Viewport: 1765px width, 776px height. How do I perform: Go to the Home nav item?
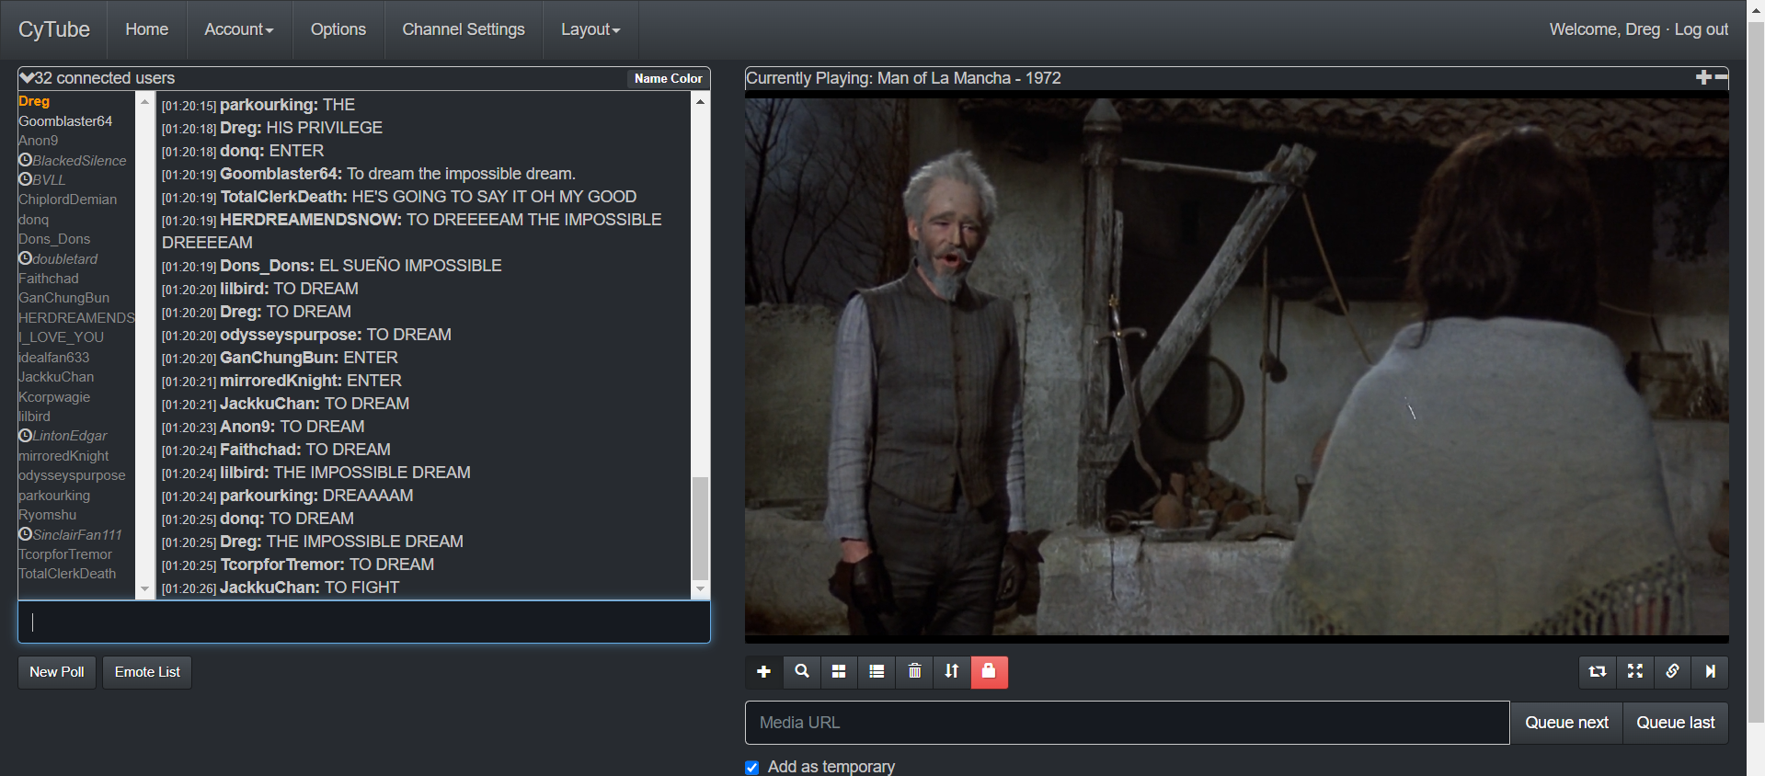point(147,29)
